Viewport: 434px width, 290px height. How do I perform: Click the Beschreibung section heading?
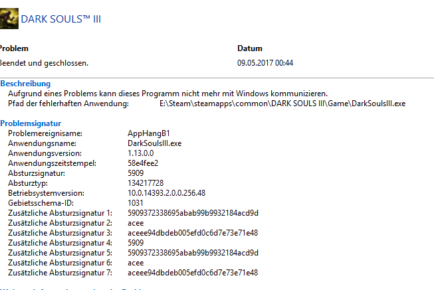[25, 84]
